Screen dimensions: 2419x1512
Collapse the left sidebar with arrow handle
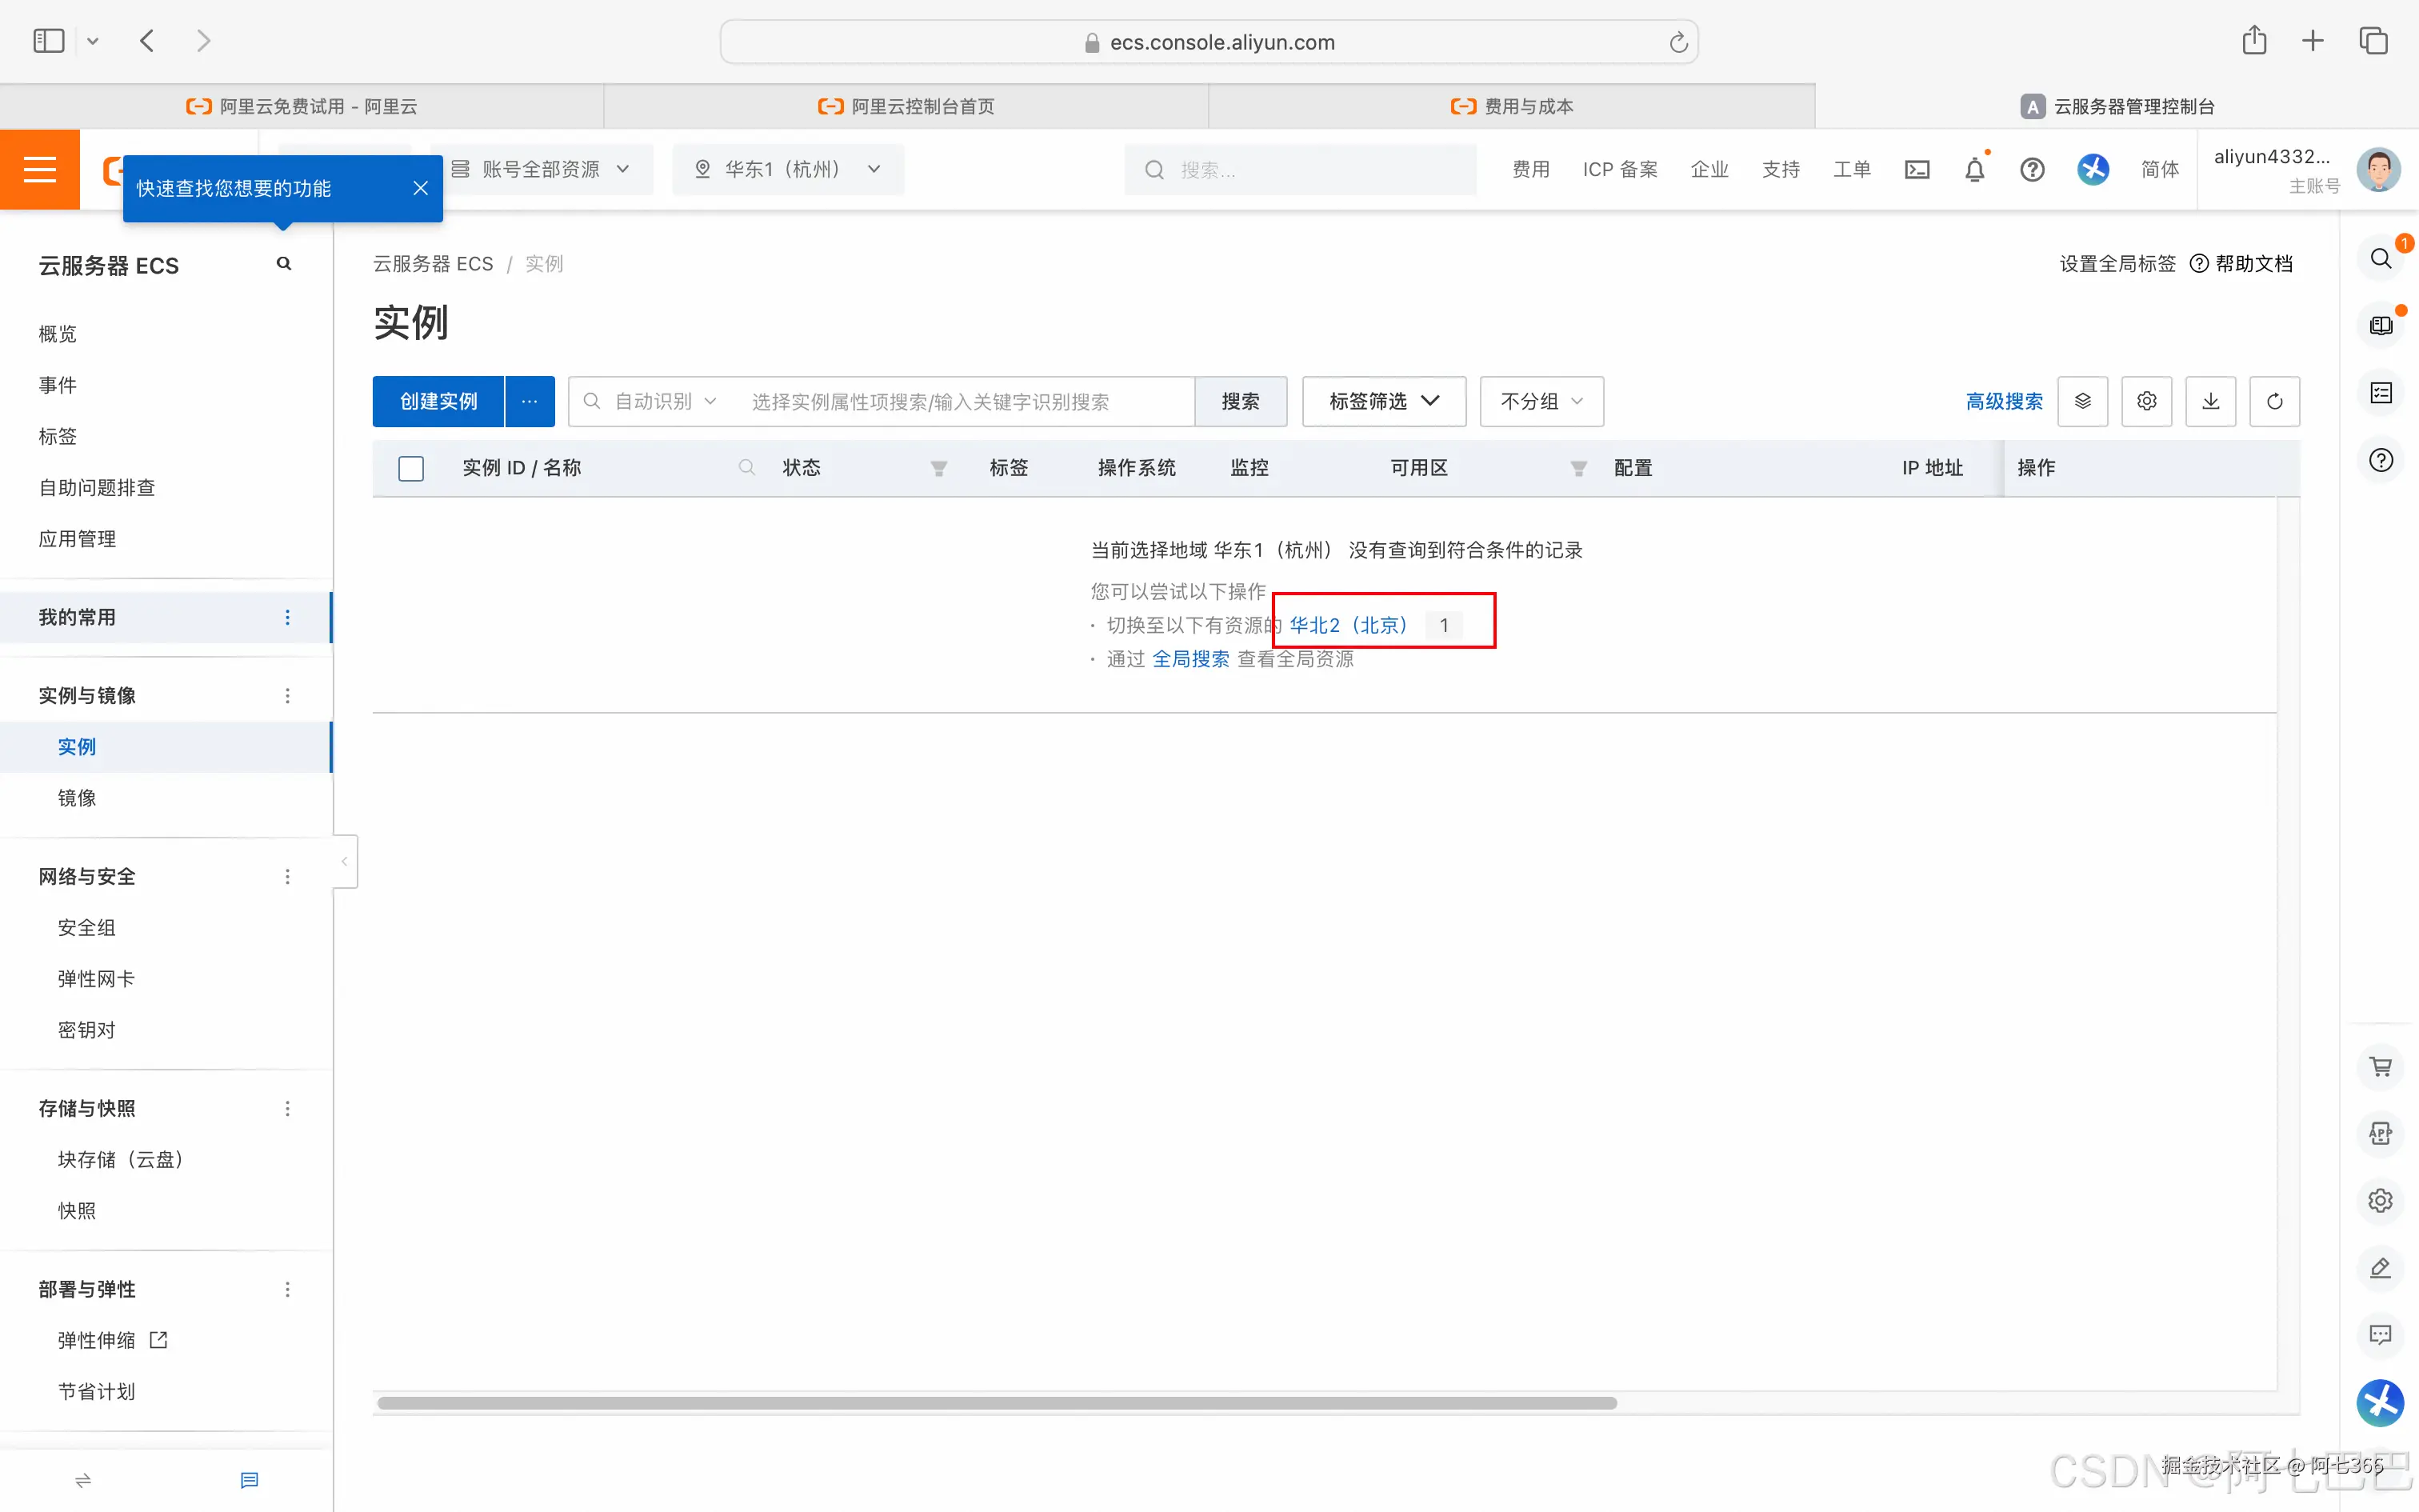344,861
